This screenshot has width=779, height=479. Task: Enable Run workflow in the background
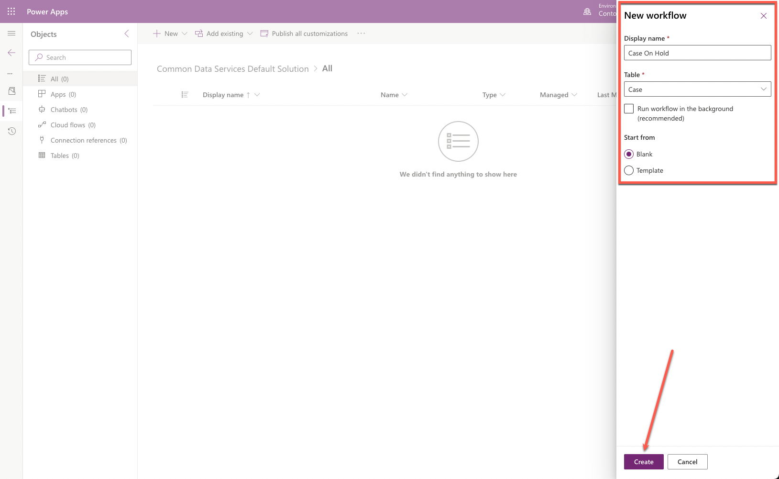628,109
